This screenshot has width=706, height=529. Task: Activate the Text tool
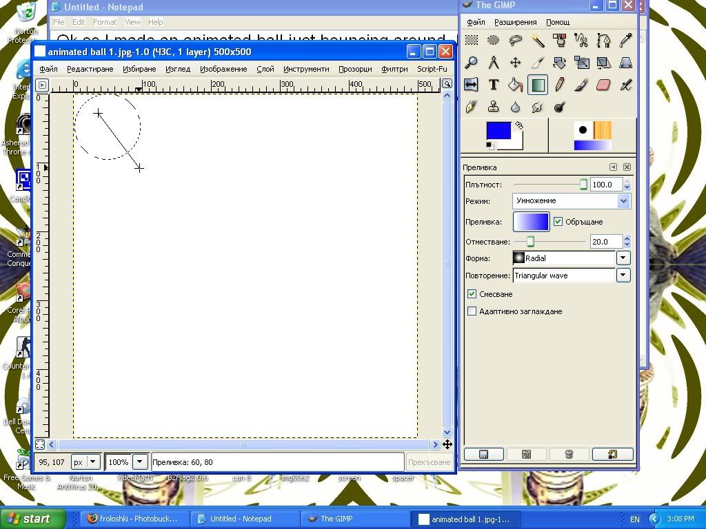coord(494,85)
